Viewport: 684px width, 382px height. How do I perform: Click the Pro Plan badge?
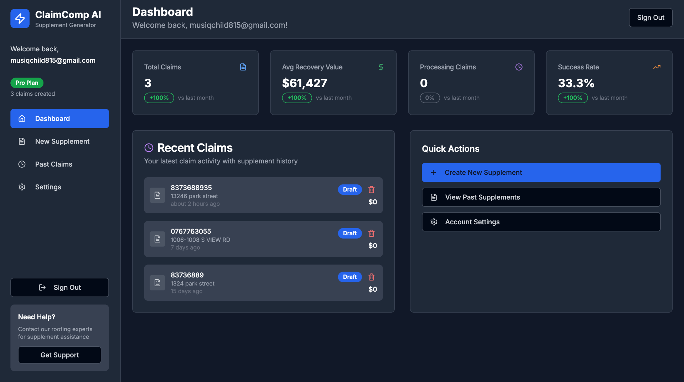click(27, 83)
